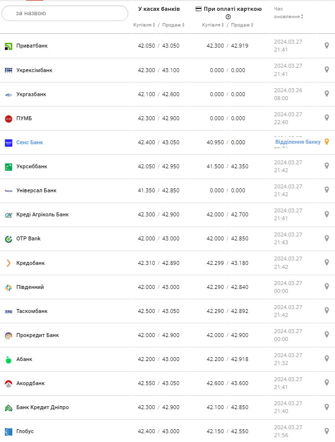Open the Сенс Банк link
The image size is (335, 442).
tap(29, 142)
